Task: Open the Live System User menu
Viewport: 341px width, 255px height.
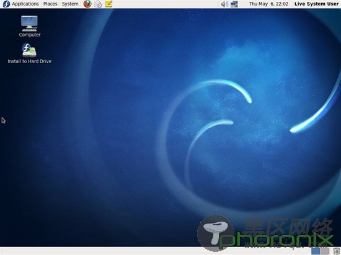Action: (316, 4)
